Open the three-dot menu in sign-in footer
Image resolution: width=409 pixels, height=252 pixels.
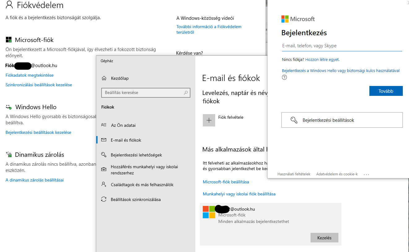(367, 174)
